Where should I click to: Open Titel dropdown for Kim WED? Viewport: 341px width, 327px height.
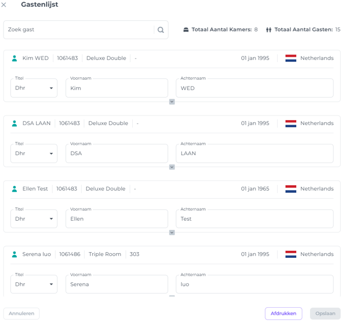34,88
